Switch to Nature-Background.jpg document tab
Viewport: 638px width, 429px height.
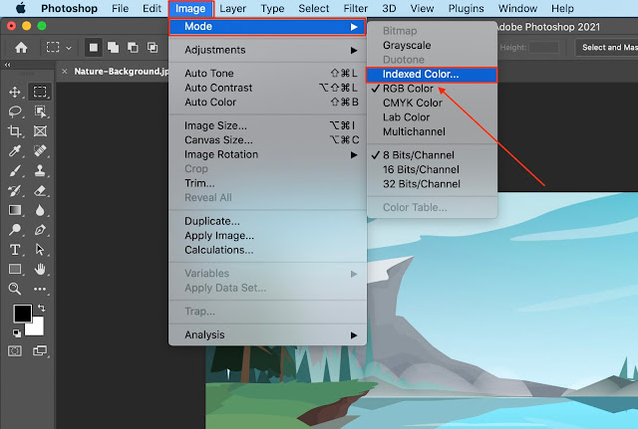(121, 72)
